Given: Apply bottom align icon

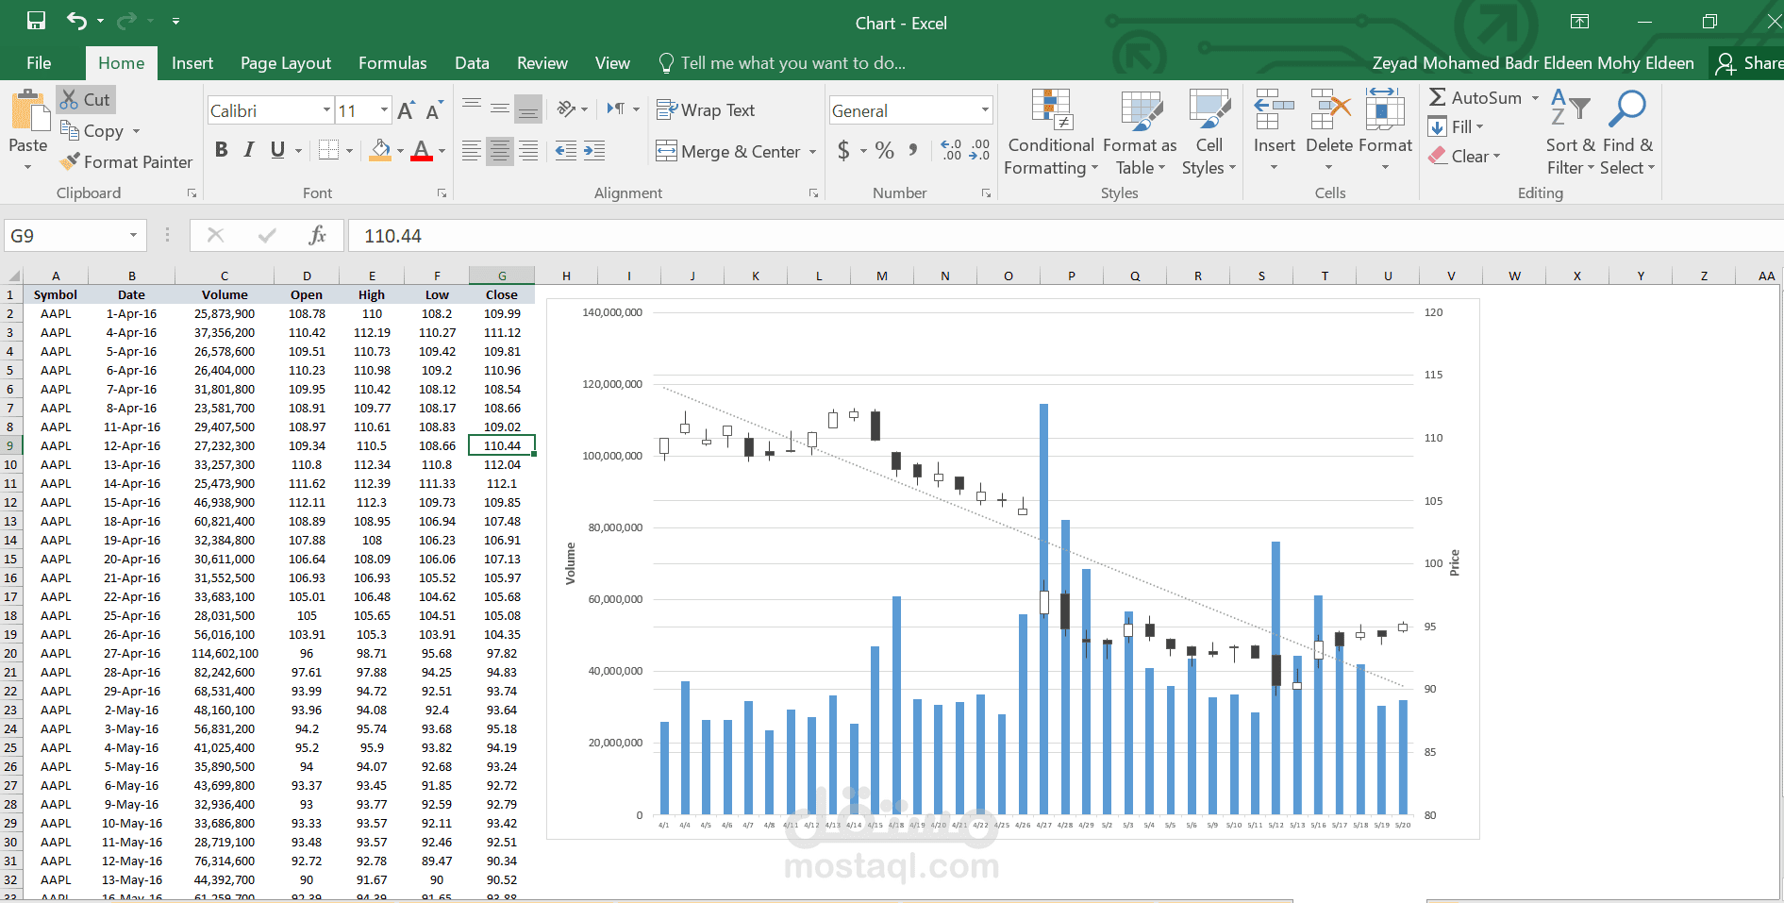Looking at the screenshot, I should [x=528, y=109].
